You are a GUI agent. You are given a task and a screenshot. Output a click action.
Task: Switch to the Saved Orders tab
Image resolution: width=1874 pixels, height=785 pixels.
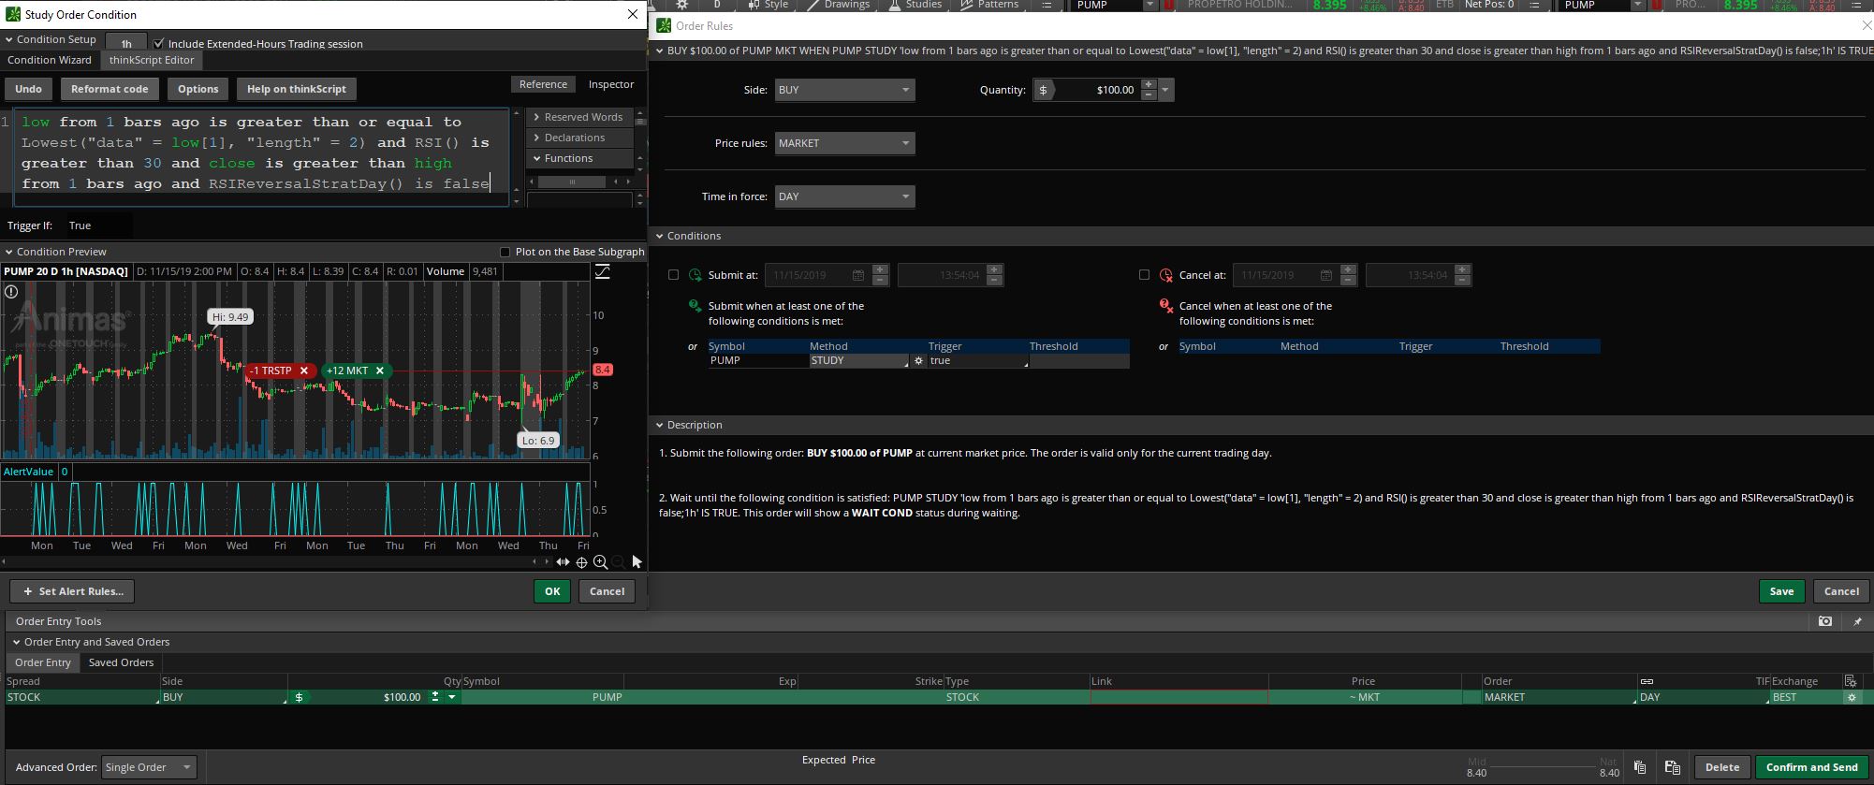[121, 662]
